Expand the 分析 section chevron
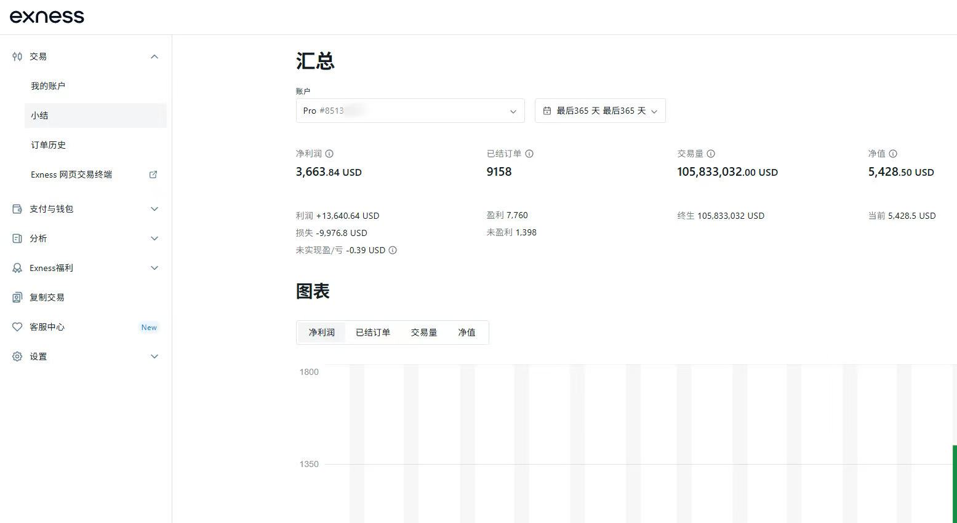This screenshot has width=957, height=523. (x=154, y=238)
